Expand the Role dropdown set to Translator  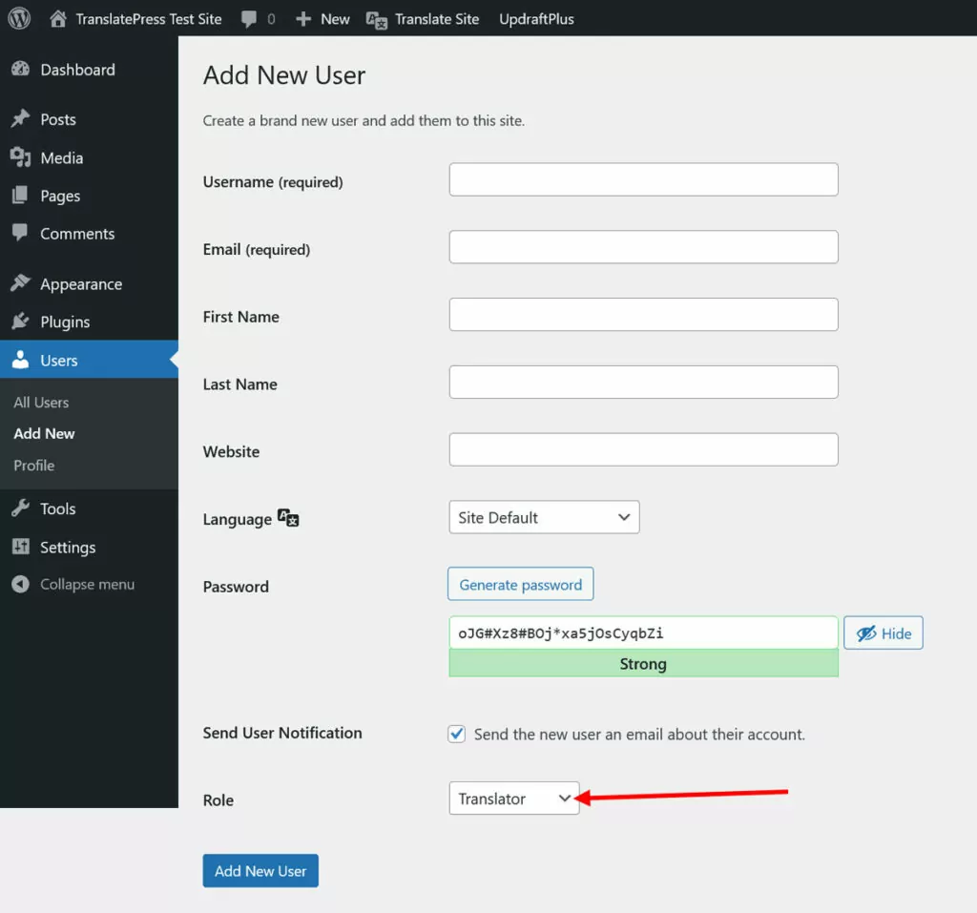tap(513, 799)
